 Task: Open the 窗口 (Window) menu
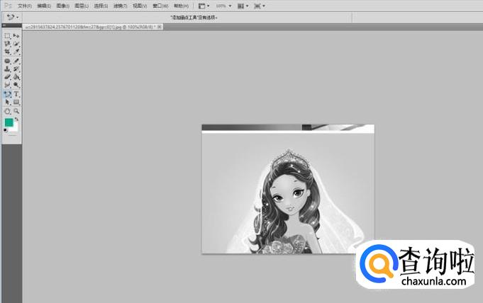click(160, 6)
